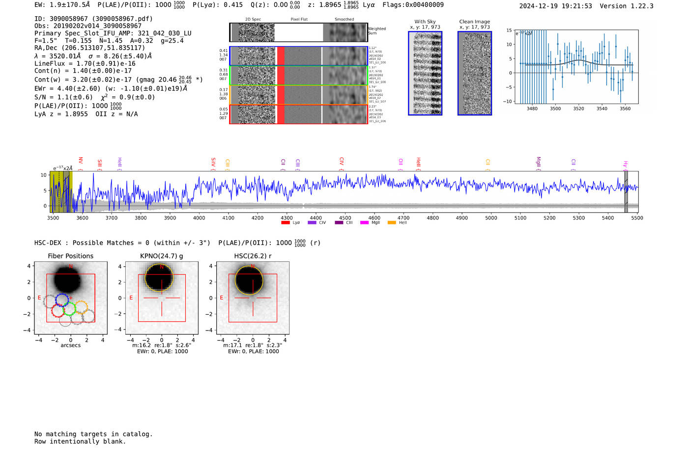Click the 2D Spec column header
Viewport: 688px width, 468px height.
coord(253,20)
